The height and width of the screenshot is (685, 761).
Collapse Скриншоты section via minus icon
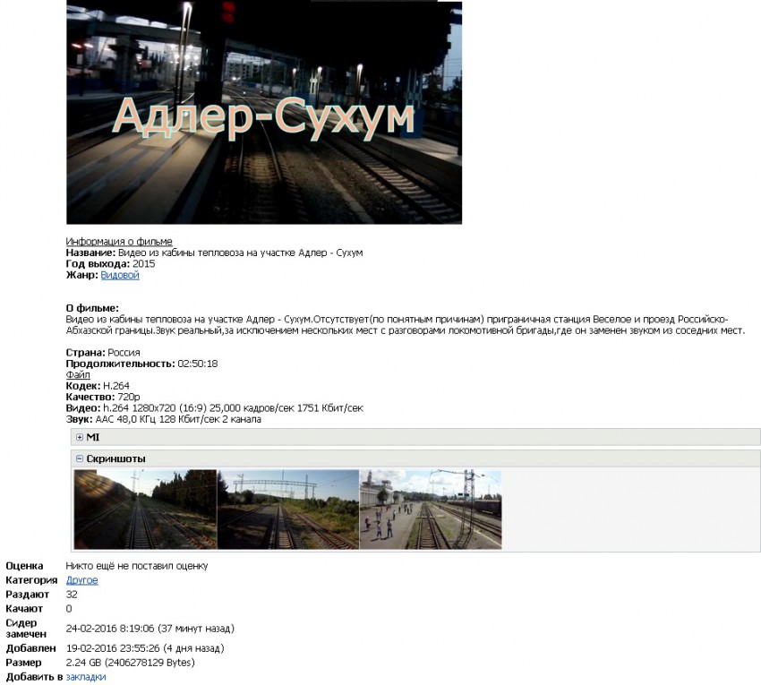[80, 458]
